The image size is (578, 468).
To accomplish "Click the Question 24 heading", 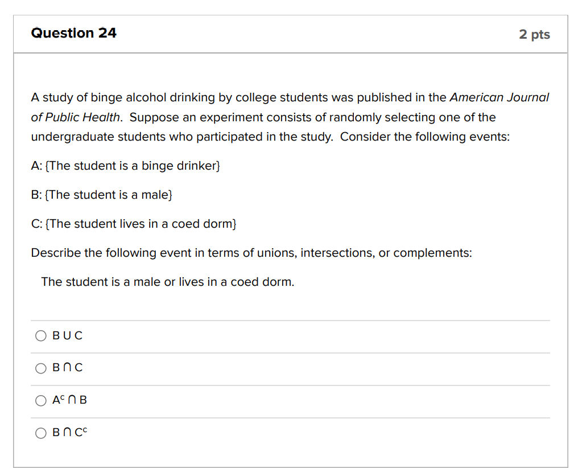I will click(74, 33).
